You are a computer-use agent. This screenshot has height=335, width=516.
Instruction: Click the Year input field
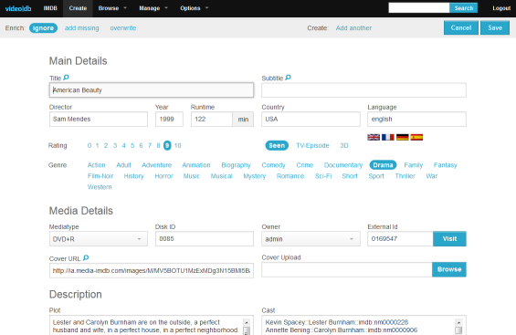pyautogui.click(x=169, y=119)
